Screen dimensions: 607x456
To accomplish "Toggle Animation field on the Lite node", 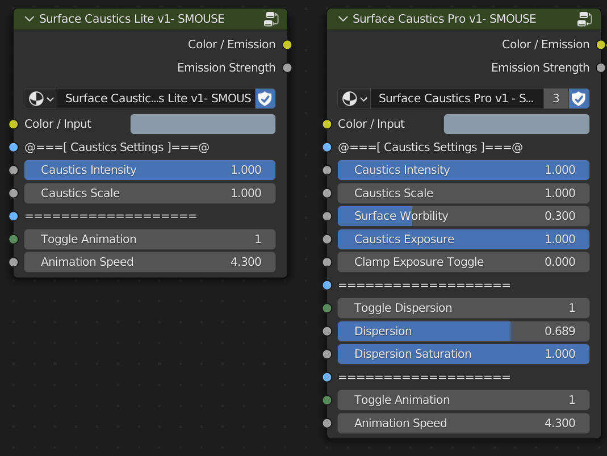I will click(150, 239).
